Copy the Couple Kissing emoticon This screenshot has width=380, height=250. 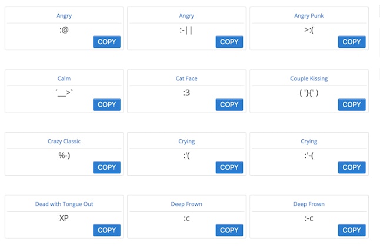pos(351,104)
